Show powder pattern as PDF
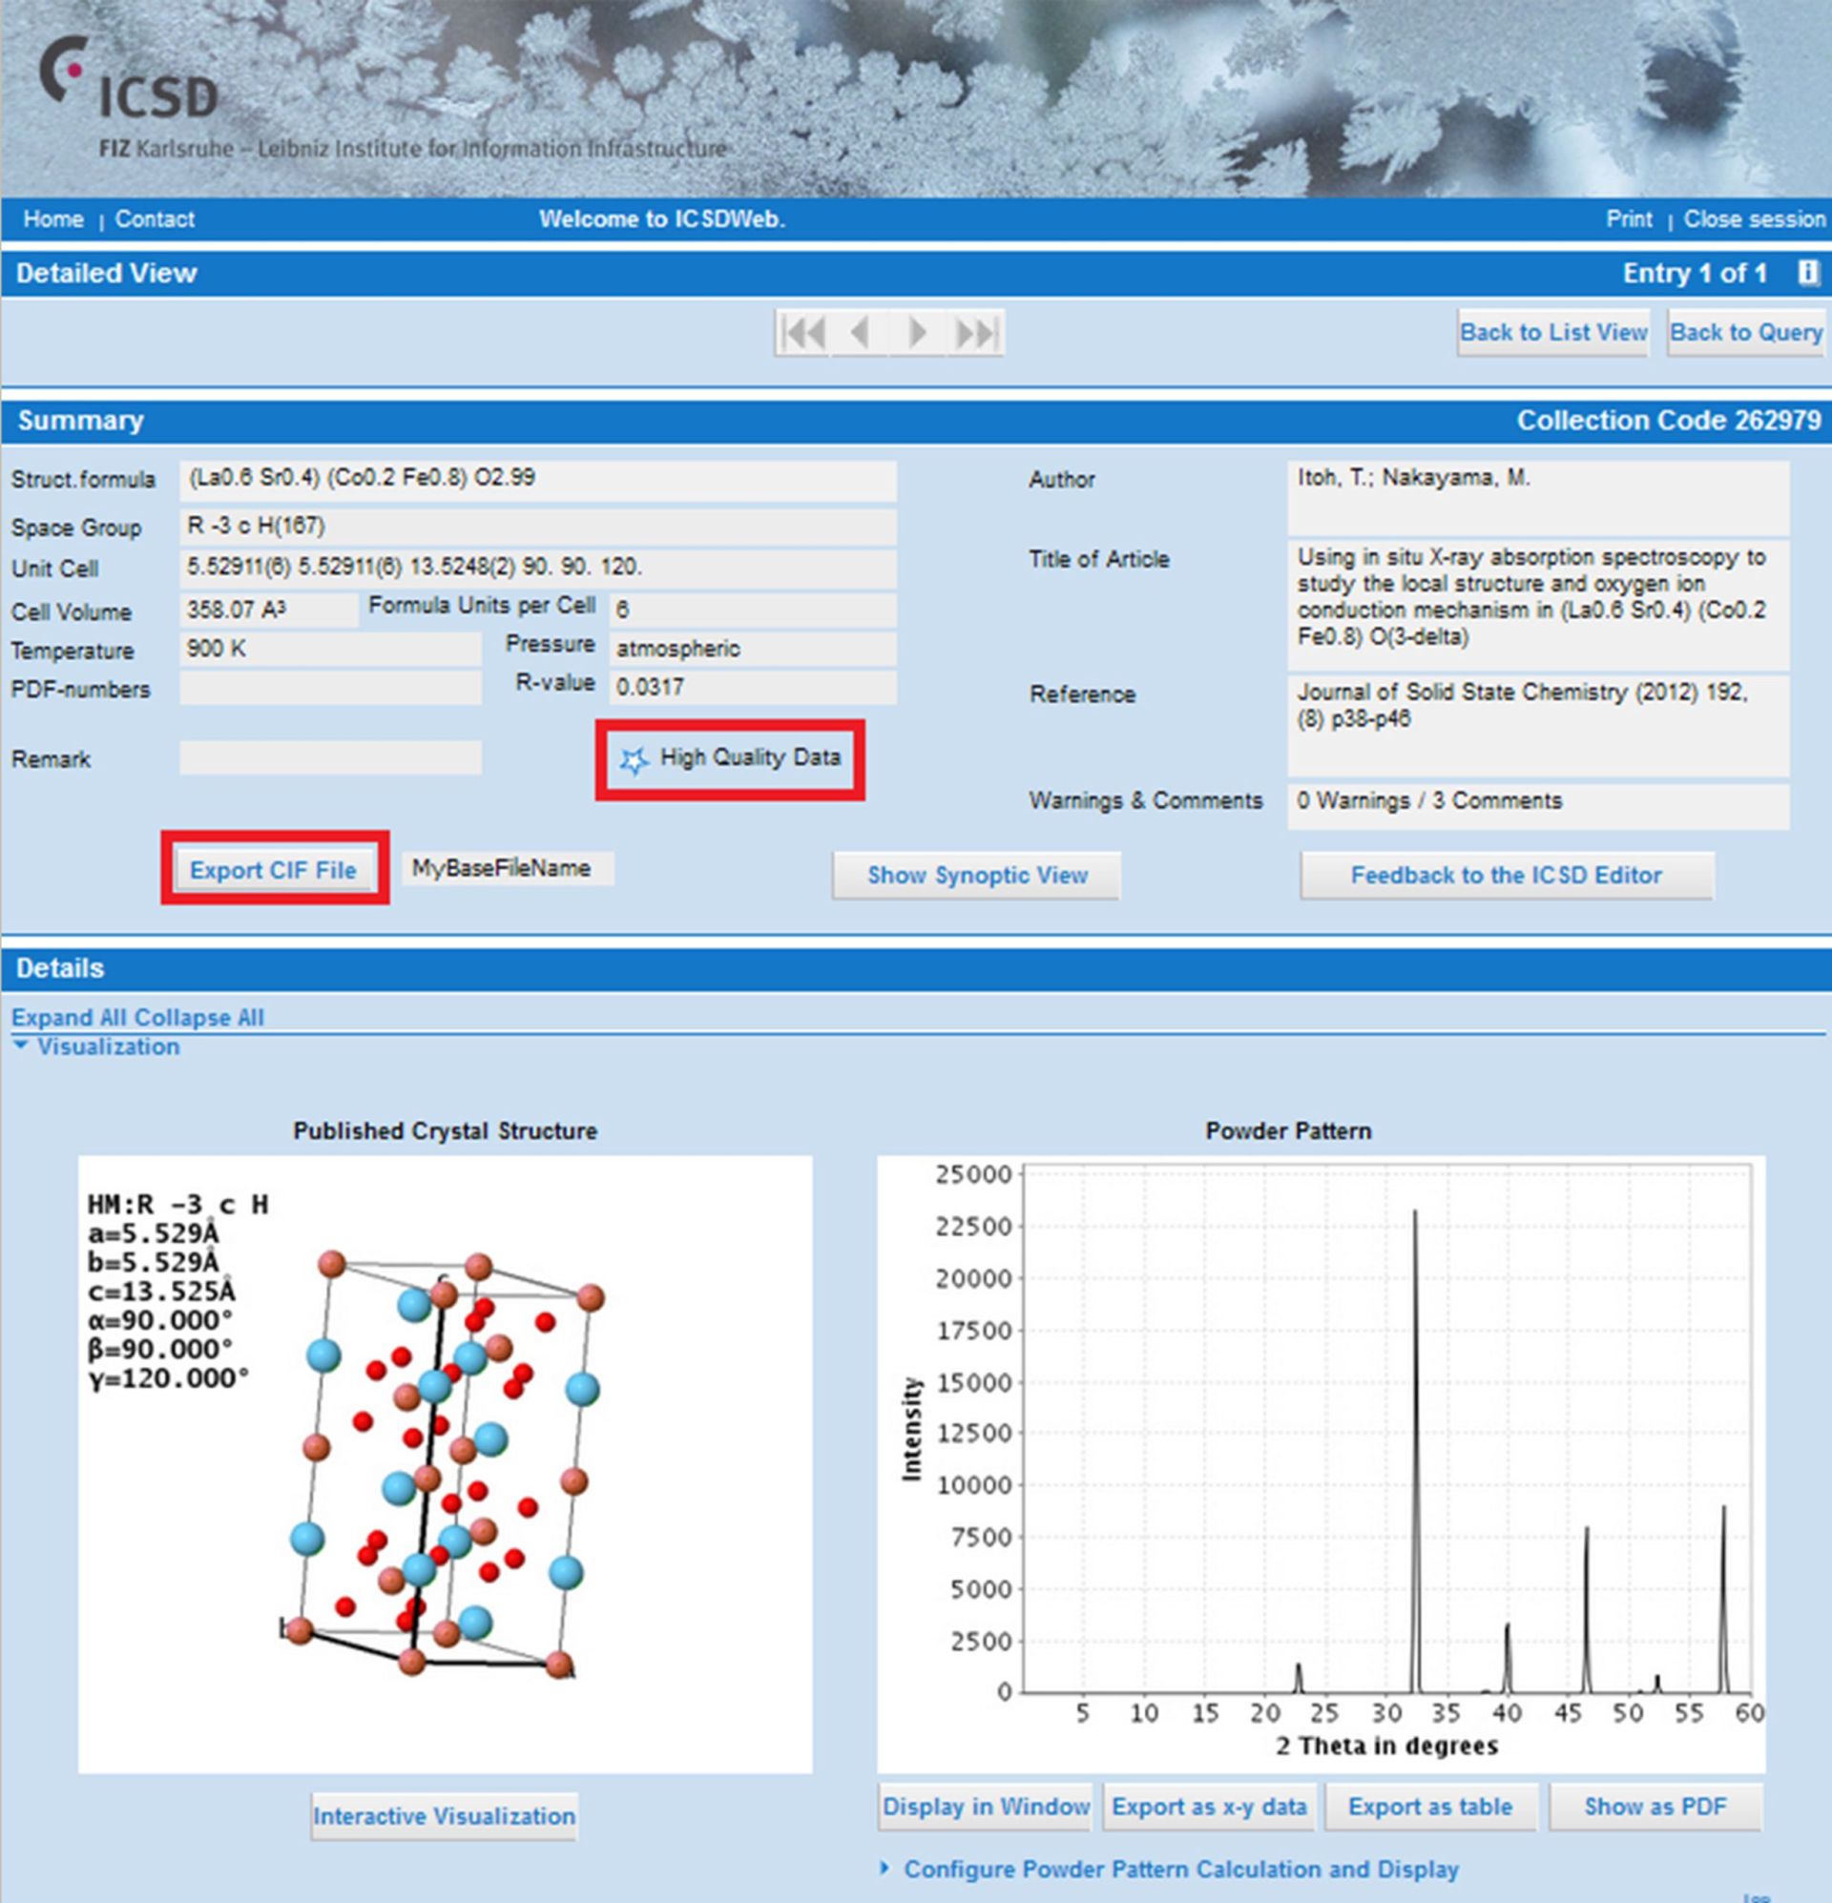Viewport: 1832px width, 1903px height. [1655, 1807]
